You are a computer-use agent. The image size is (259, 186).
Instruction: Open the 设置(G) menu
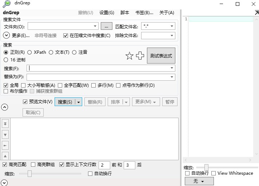pyautogui.click(x=106, y=13)
